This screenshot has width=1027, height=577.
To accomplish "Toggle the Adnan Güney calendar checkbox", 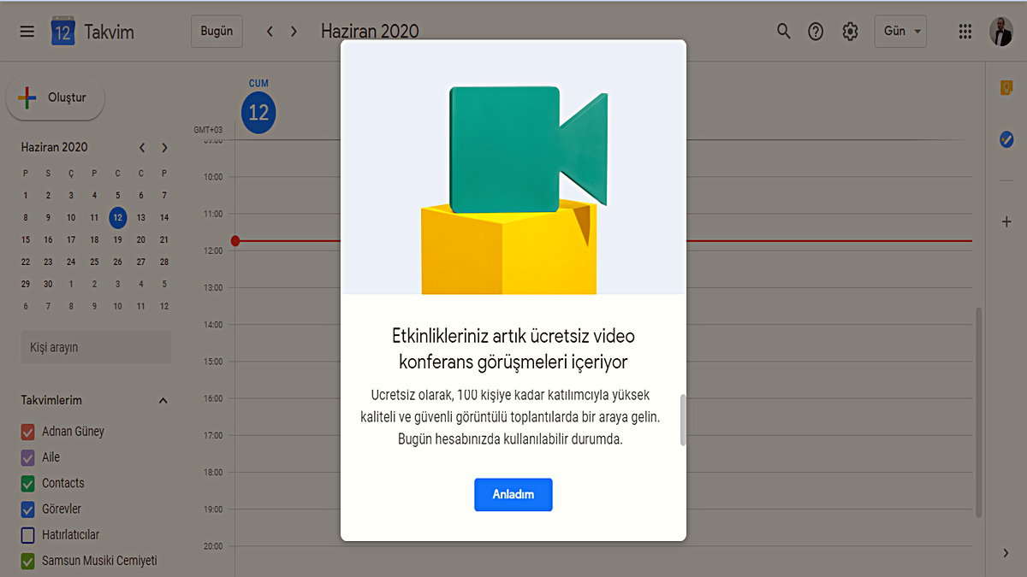I will (27, 432).
